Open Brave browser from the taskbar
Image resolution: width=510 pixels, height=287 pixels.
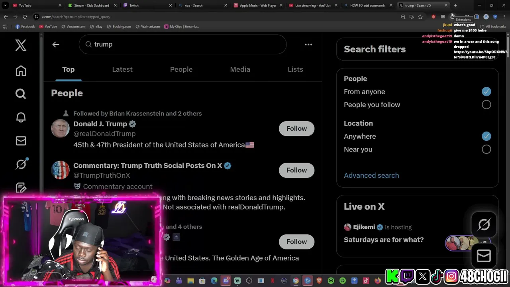319,281
